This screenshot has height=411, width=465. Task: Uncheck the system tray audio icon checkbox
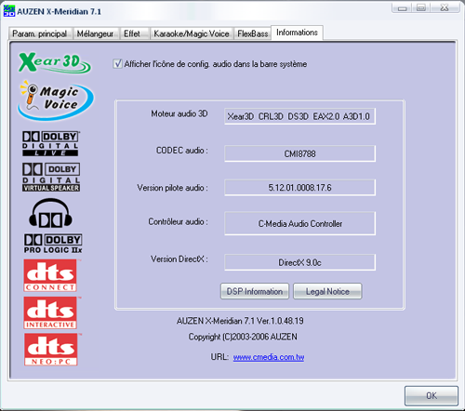[x=117, y=64]
